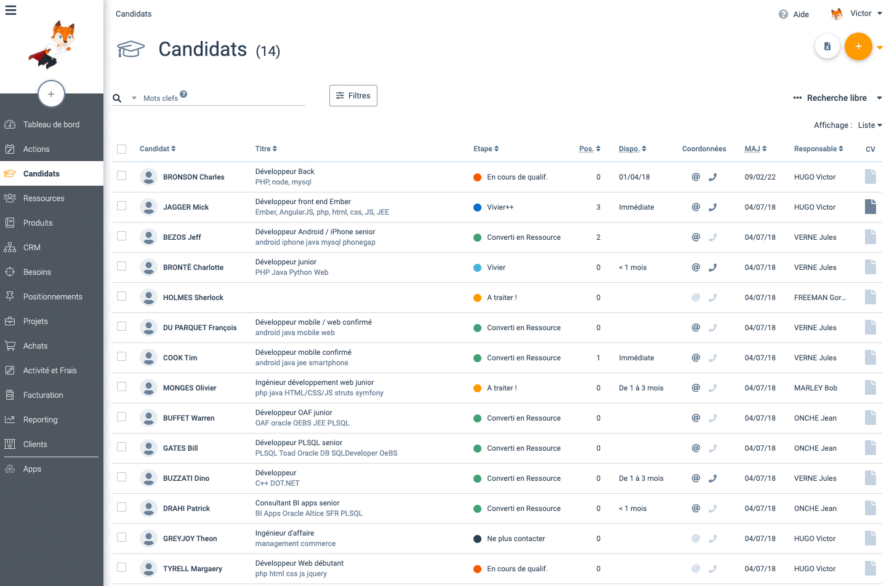This screenshot has height=586, width=889.
Task: Tick the checkbox for BEZOS Jeff
Action: coord(122,236)
